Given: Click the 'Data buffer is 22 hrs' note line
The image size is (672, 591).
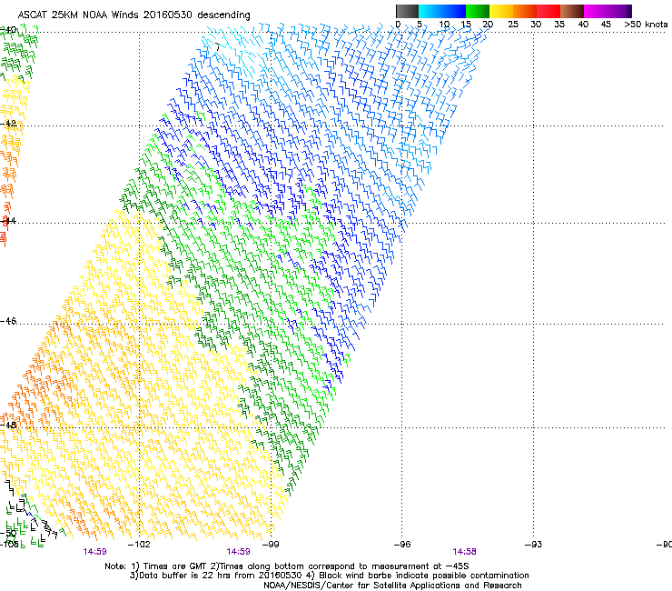Looking at the screenshot, I should coord(329,576).
